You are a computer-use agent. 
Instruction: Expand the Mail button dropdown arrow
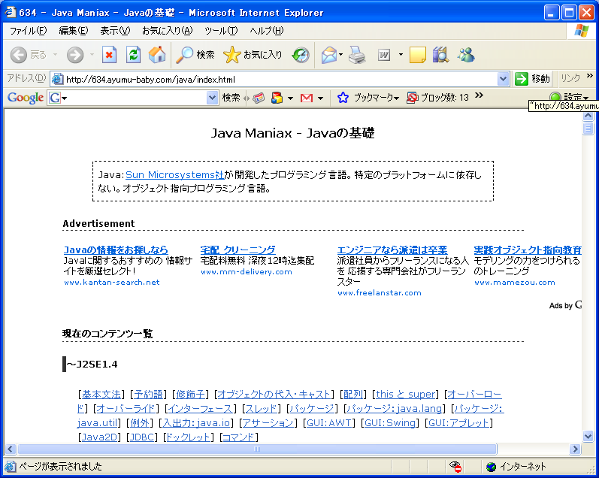click(x=340, y=55)
